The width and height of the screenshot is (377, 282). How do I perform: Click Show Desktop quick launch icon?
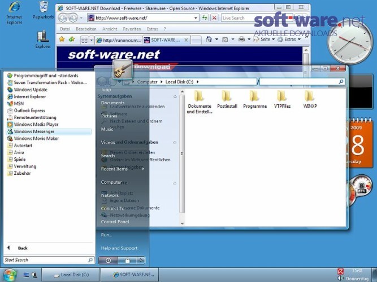(x=26, y=275)
